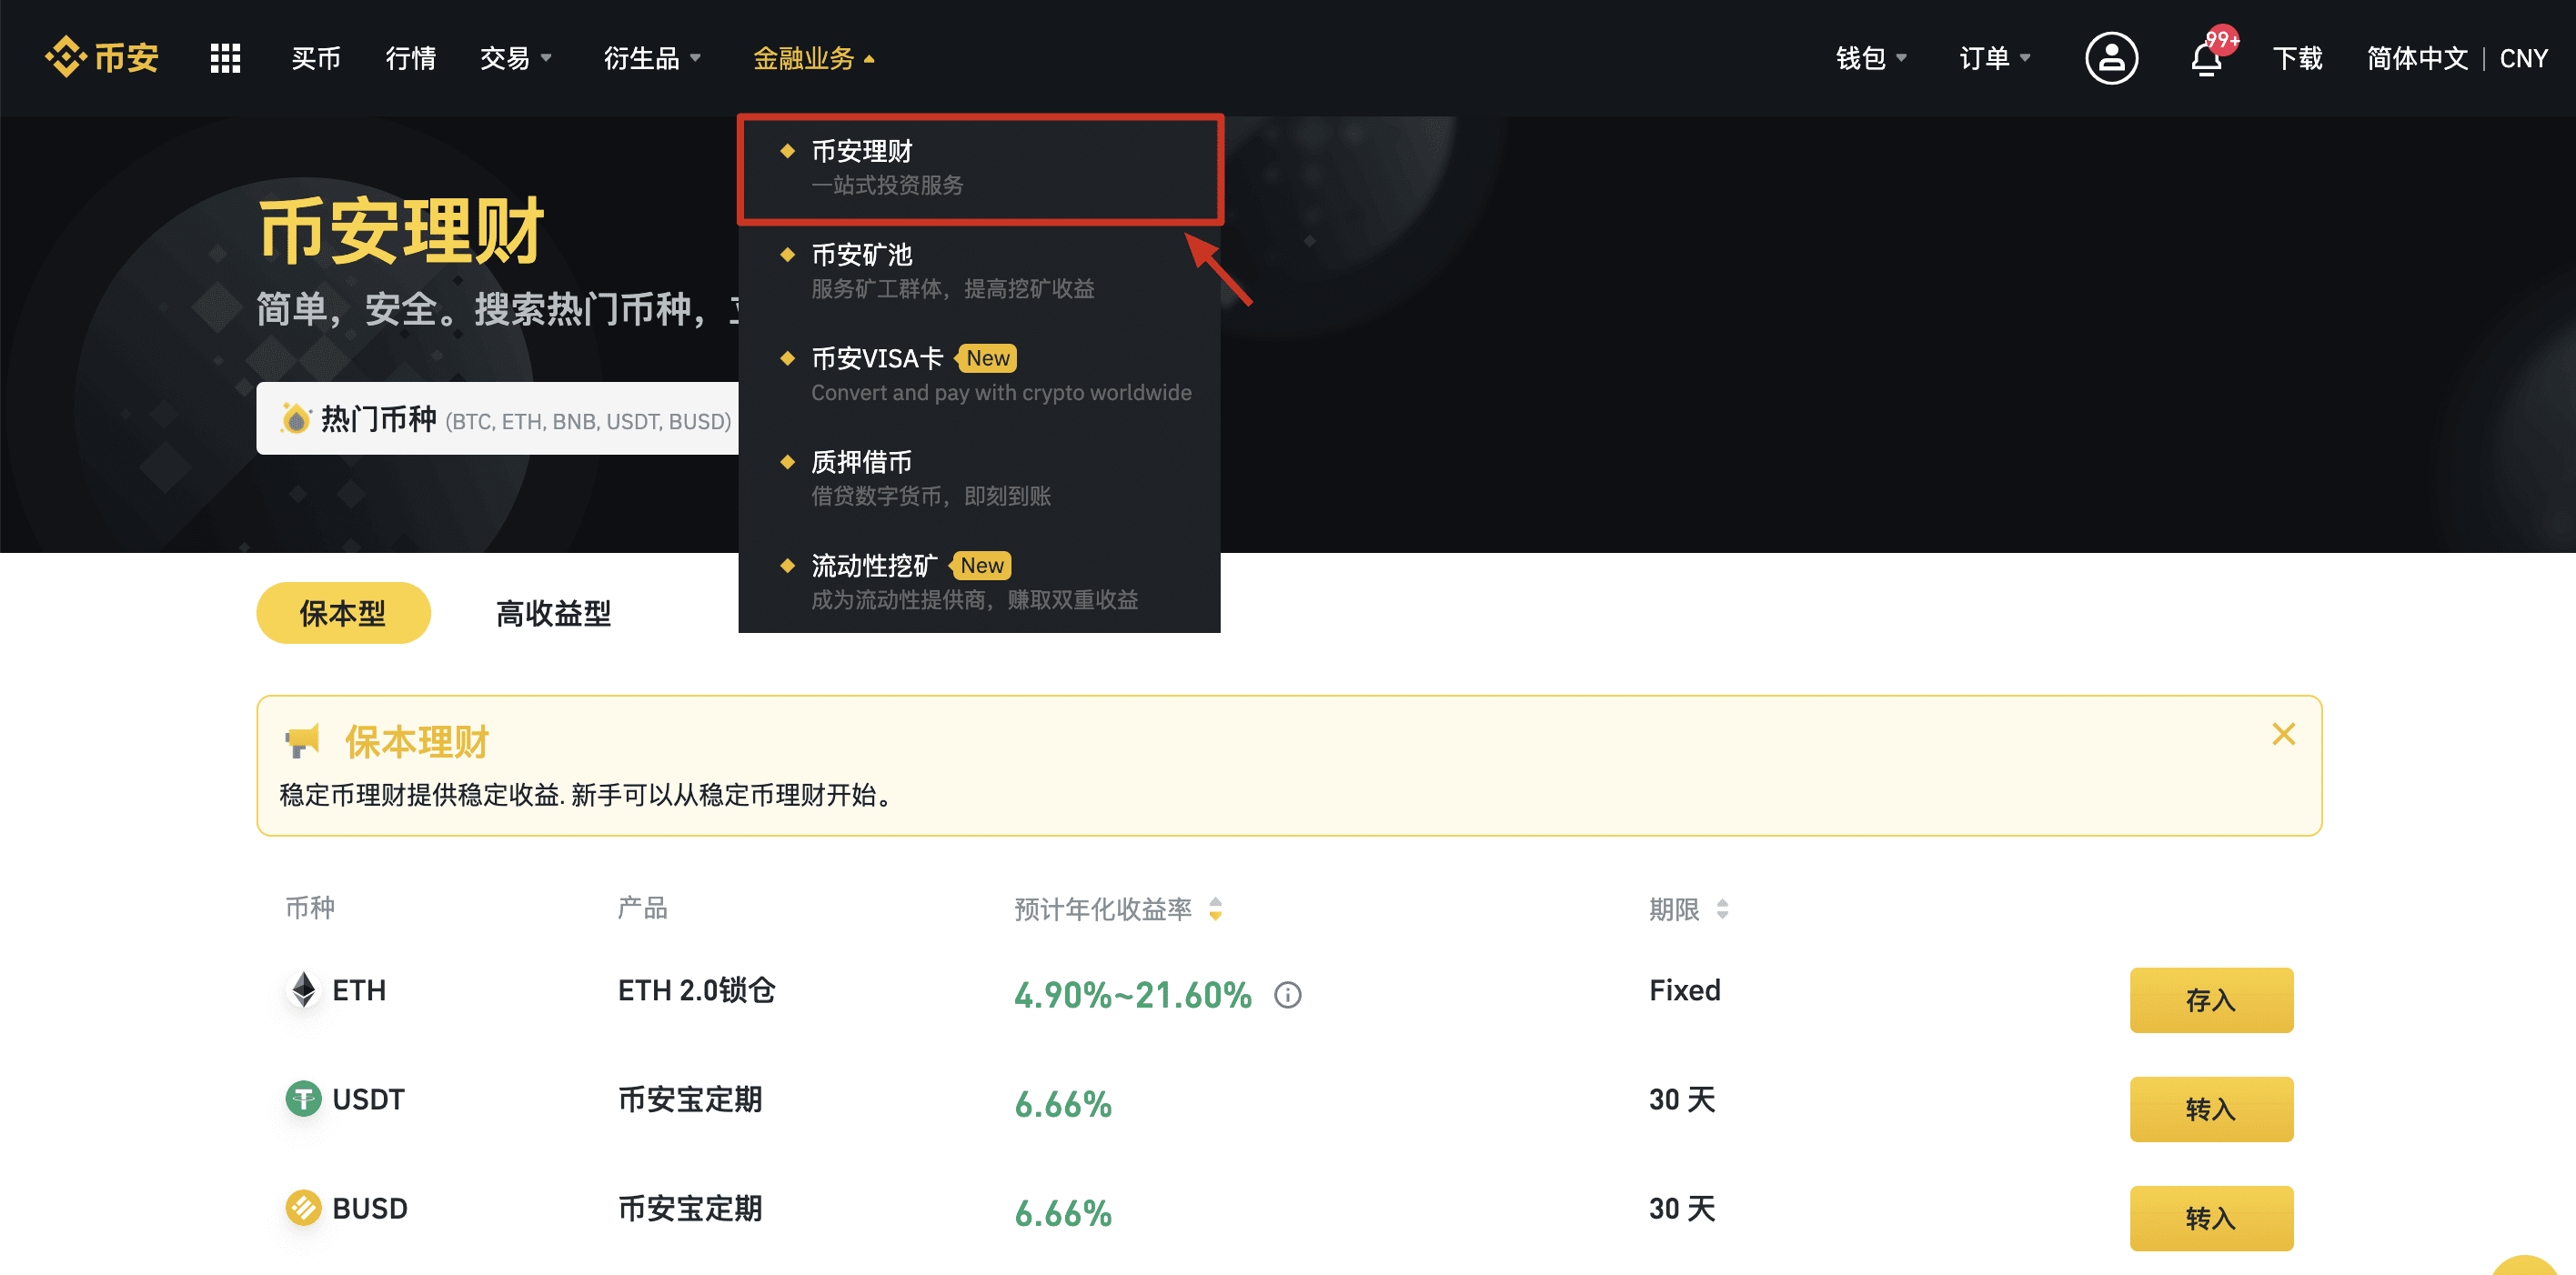Select 币安VISA卡 menu entry
This screenshot has width=2576, height=1275.
(x=979, y=375)
